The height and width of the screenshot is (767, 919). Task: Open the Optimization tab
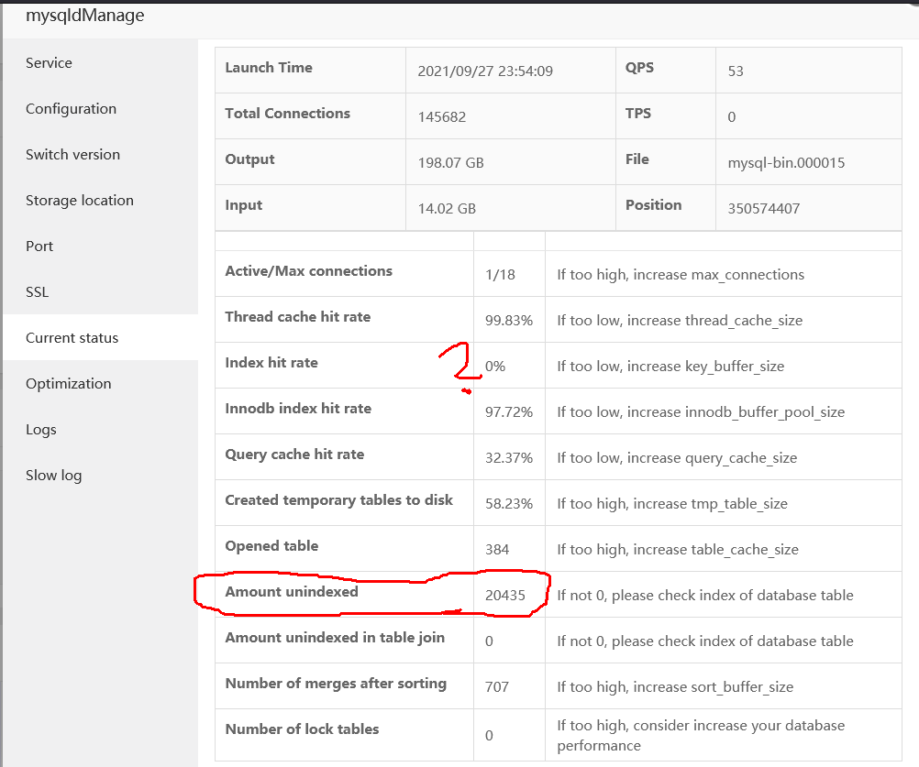[68, 384]
